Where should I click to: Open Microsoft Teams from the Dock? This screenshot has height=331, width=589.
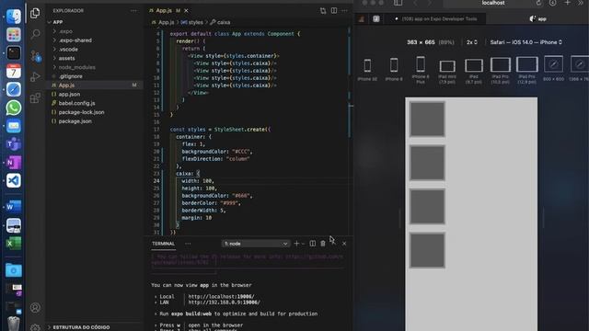coord(14,144)
